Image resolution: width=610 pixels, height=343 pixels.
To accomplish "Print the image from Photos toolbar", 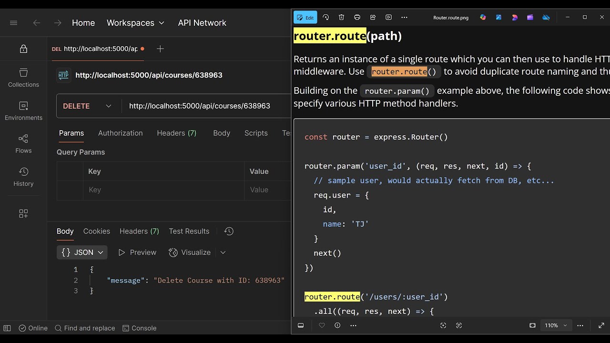I will coord(357,17).
